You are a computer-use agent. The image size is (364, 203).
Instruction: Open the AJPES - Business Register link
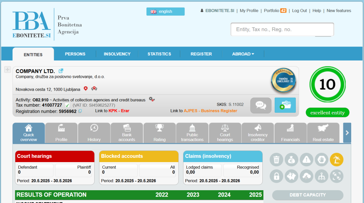(x=210, y=111)
